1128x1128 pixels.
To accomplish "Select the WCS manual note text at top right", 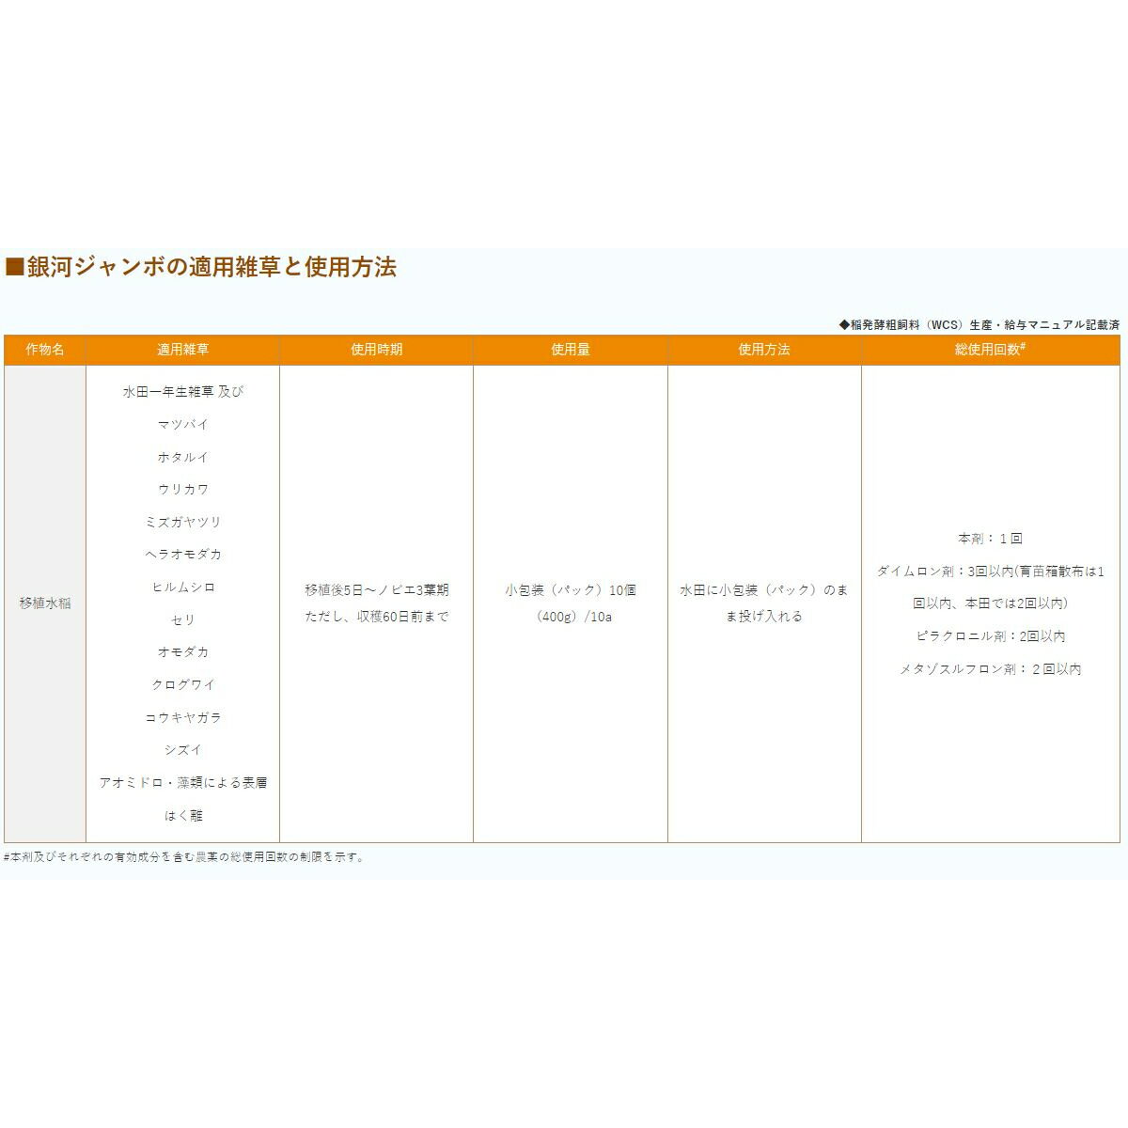I will tap(979, 324).
